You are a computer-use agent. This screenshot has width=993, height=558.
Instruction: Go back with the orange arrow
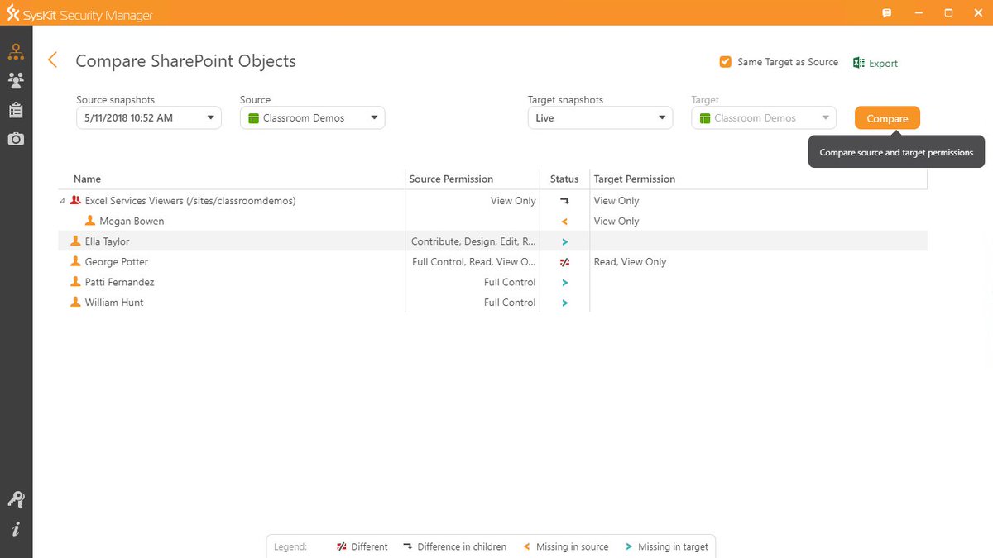pos(53,60)
